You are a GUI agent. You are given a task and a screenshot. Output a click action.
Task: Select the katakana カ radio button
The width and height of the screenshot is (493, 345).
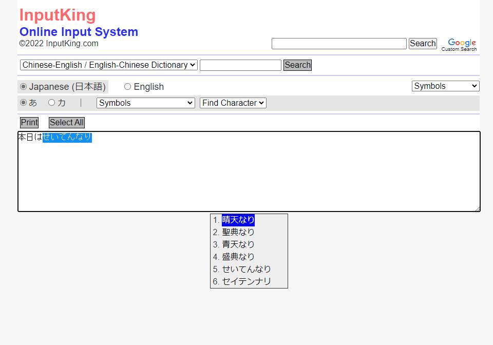(51, 103)
